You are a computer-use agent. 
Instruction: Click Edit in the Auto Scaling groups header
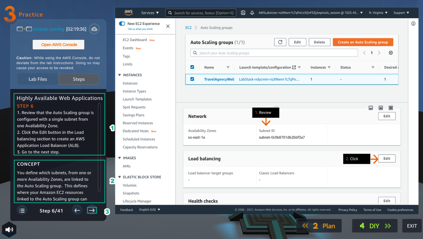click(x=297, y=42)
